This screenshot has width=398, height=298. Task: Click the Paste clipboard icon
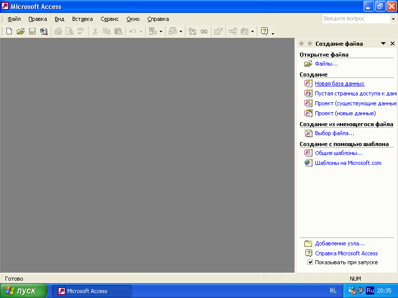tap(118, 31)
